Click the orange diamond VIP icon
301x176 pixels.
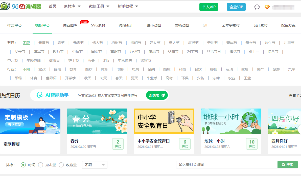[x=267, y=7]
